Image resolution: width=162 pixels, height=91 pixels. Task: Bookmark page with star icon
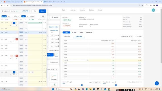click(x=142, y=5)
